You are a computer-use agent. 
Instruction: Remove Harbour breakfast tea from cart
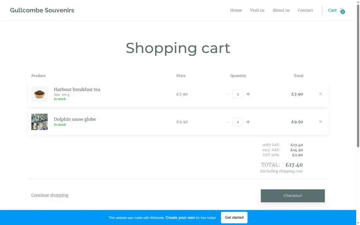[x=321, y=94]
